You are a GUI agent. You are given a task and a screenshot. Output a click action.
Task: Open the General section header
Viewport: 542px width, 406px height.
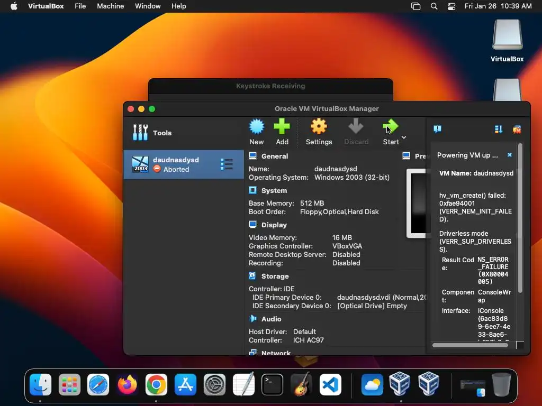coord(275,156)
